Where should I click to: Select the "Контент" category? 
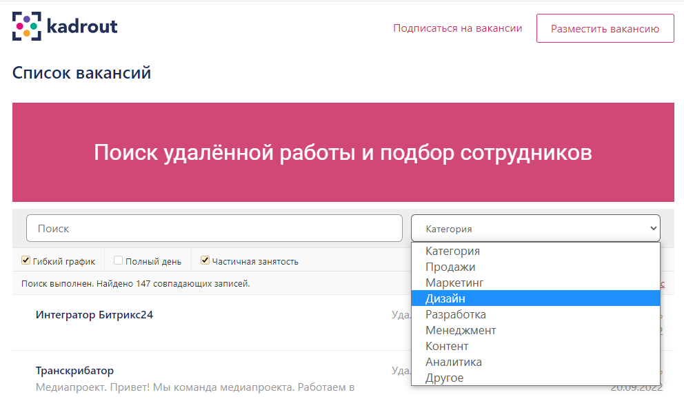click(448, 346)
